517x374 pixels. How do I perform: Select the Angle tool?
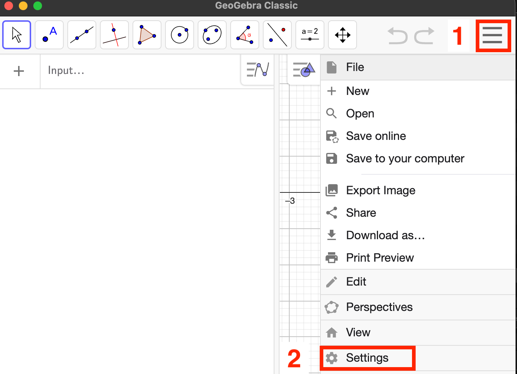pos(245,35)
